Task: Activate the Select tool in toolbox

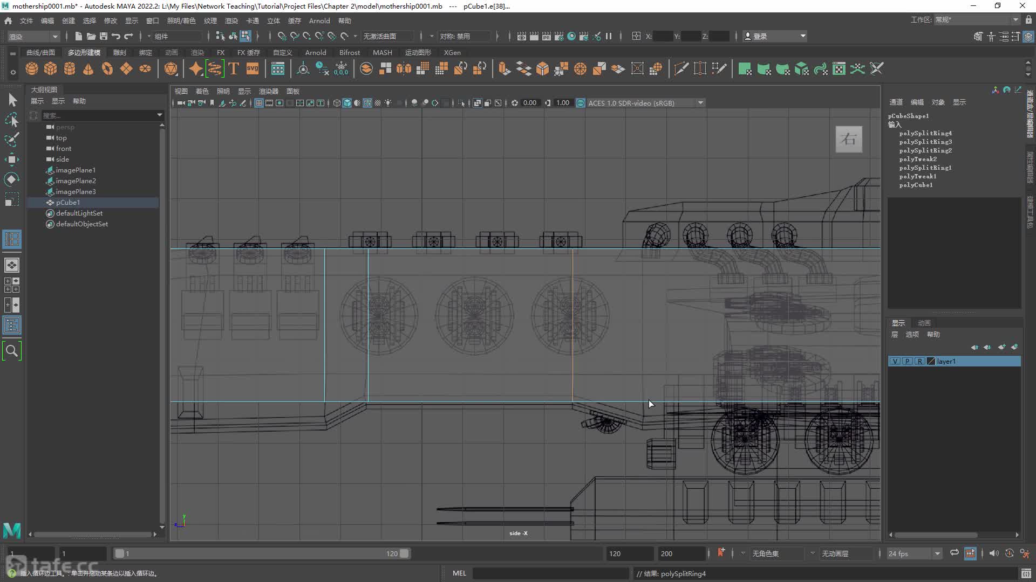Action: point(12,100)
